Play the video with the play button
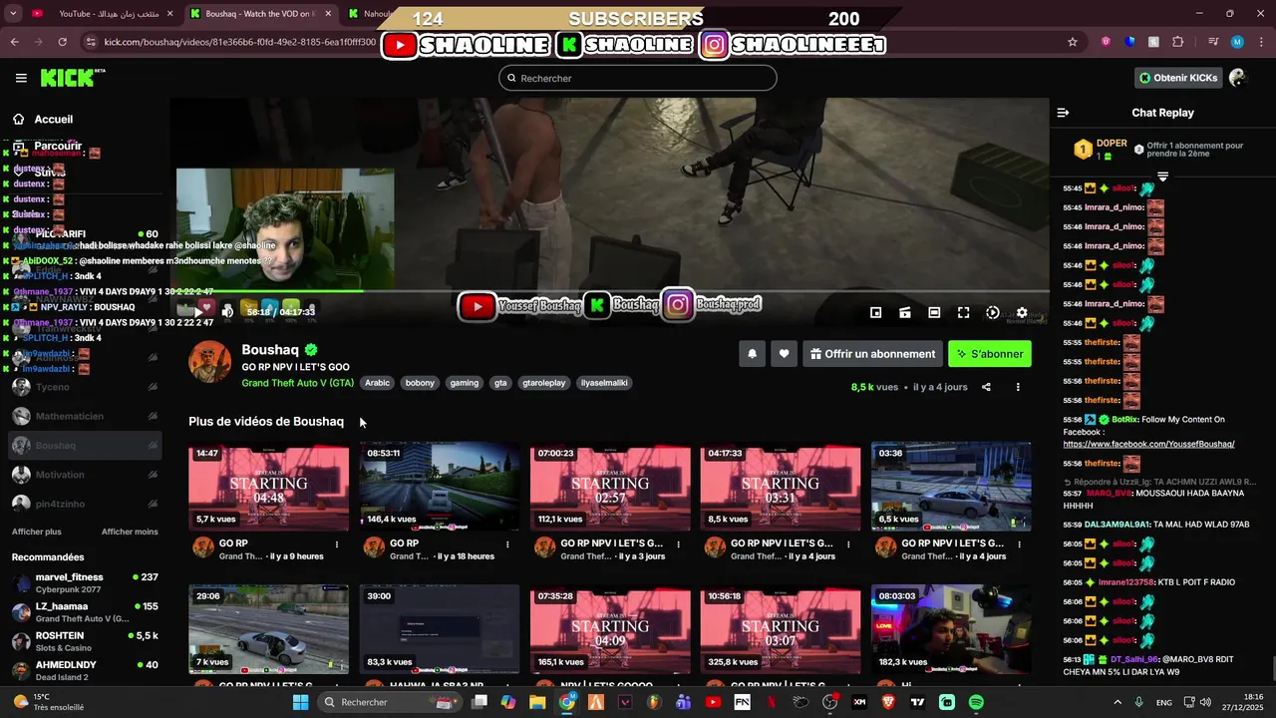The image size is (1276, 718). coord(197,312)
